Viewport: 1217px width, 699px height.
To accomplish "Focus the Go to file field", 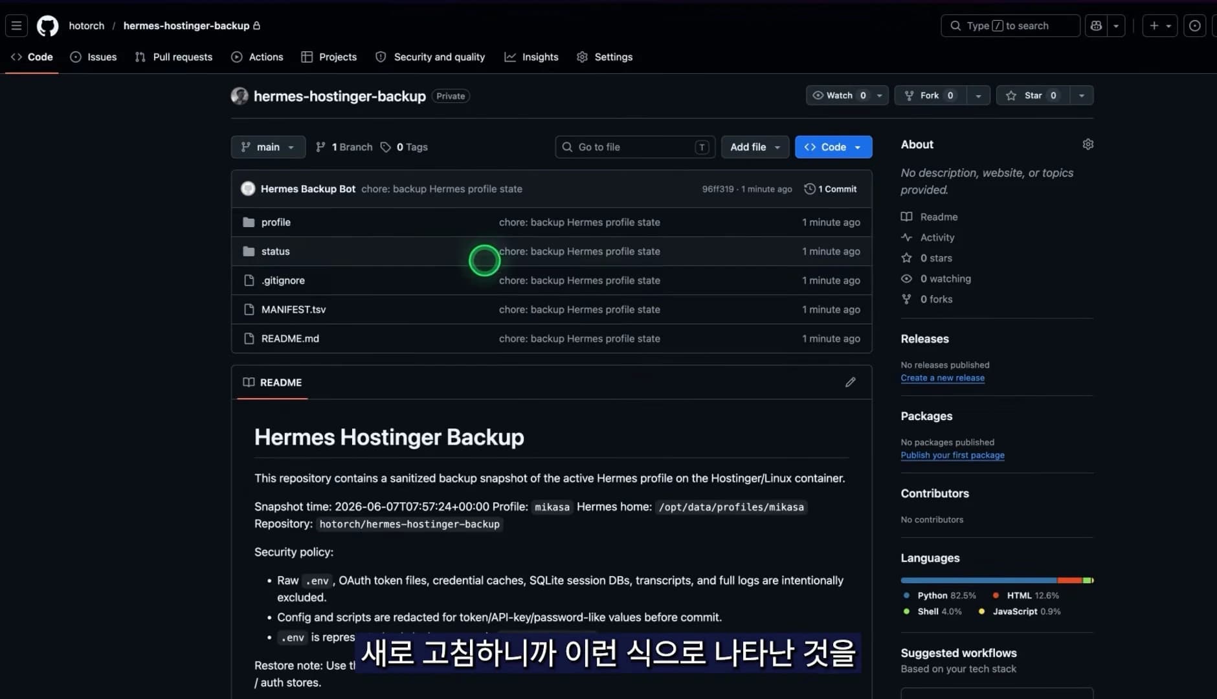I will (x=635, y=147).
